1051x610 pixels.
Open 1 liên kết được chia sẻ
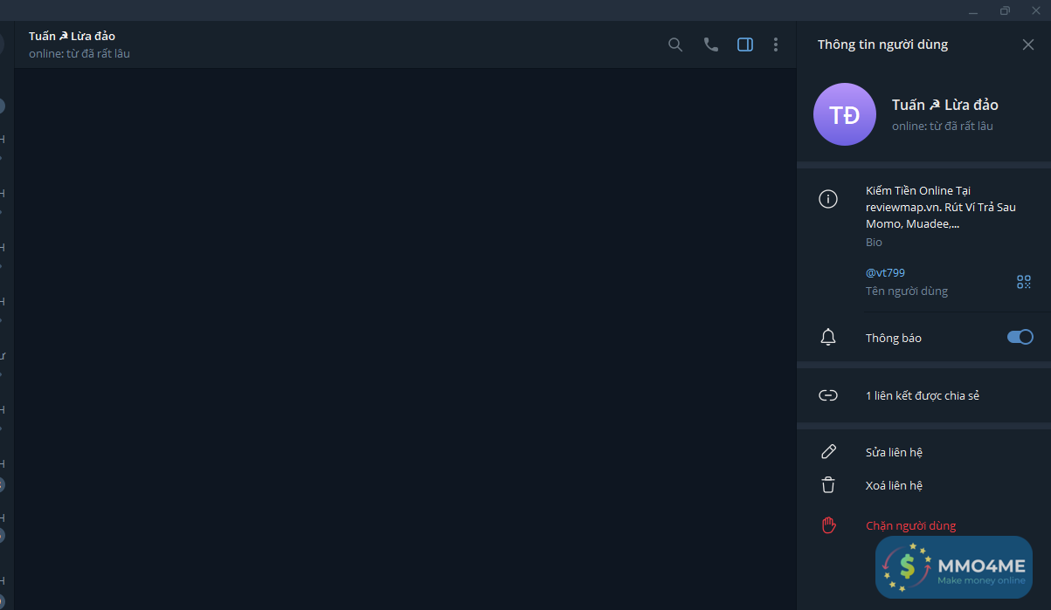(922, 395)
